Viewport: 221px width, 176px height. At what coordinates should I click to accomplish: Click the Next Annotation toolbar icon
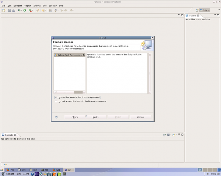click(50, 10)
